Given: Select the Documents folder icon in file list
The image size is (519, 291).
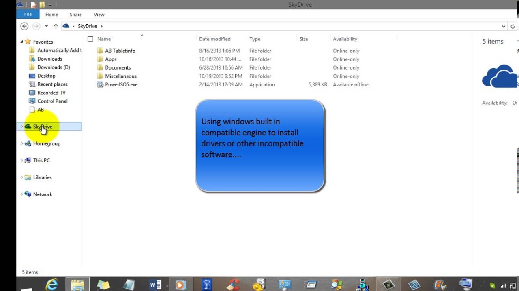Looking at the screenshot, I should pos(100,67).
